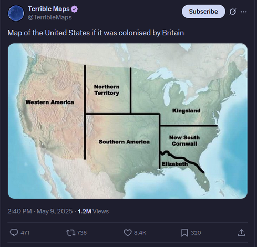Click the purple verified badge
257x247 pixels.
(x=75, y=9)
